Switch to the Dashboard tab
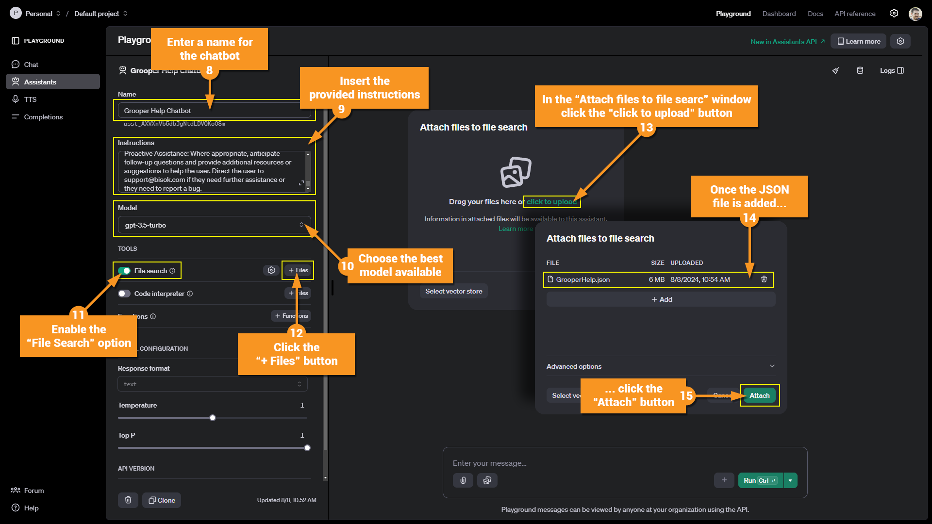The height and width of the screenshot is (524, 932). coord(779,14)
